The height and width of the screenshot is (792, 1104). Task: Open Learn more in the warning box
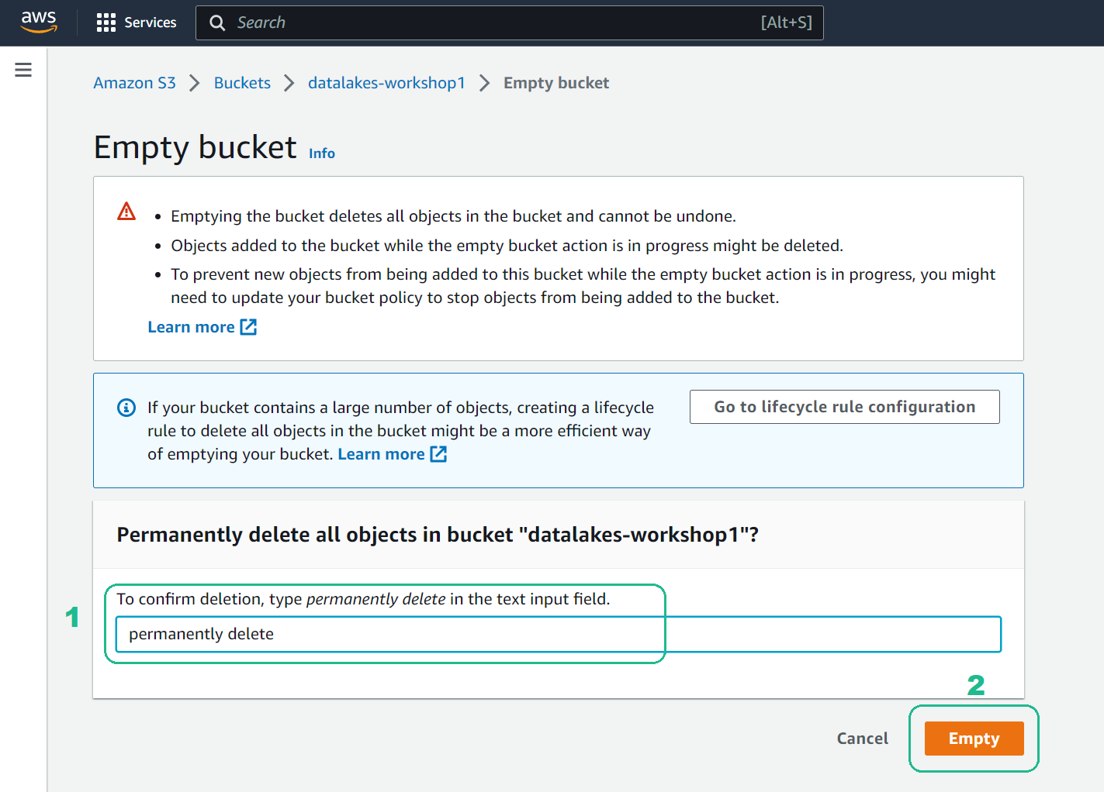click(x=192, y=327)
